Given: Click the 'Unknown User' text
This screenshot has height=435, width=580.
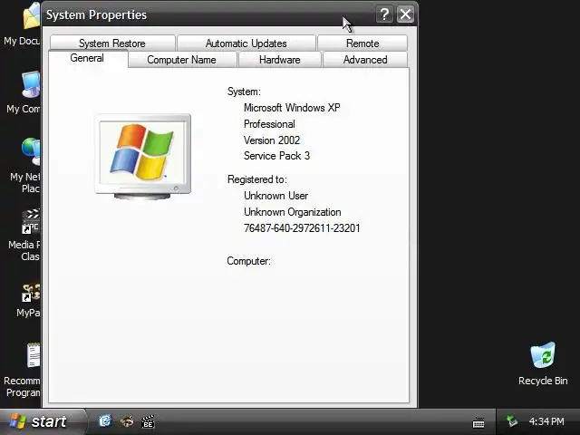Looking at the screenshot, I should coord(275,196).
